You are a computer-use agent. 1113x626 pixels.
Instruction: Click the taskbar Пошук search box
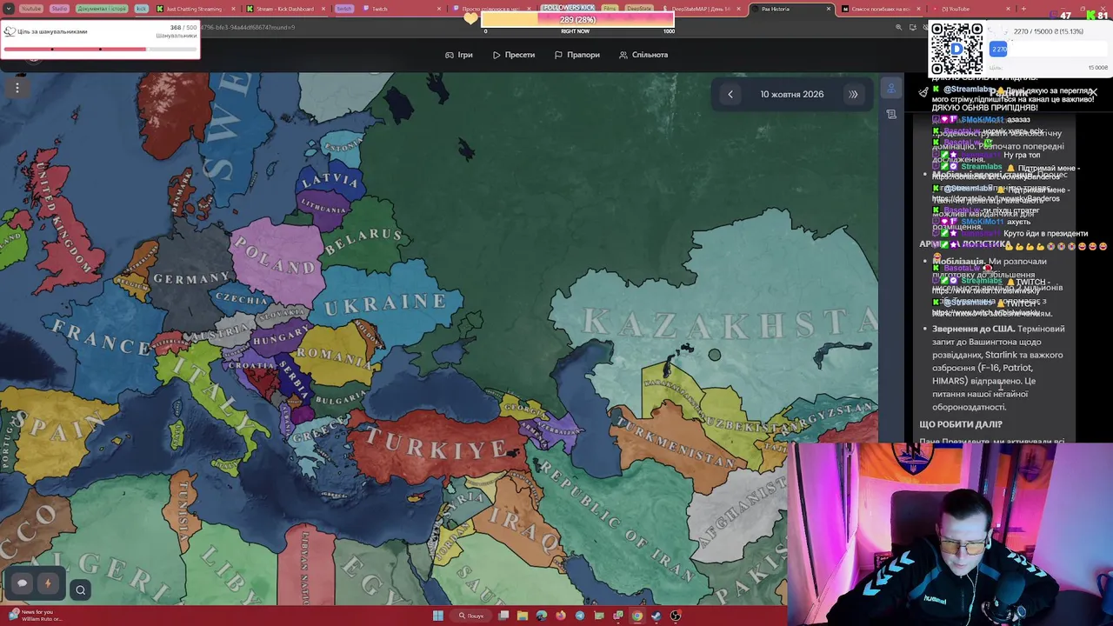click(472, 616)
